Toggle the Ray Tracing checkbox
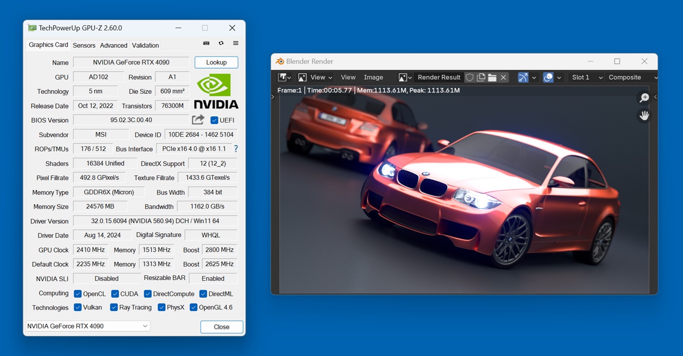683x356 pixels. tap(114, 307)
